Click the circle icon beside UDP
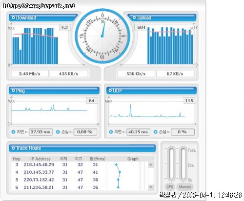This screenshot has height=201, width=244. [110, 91]
